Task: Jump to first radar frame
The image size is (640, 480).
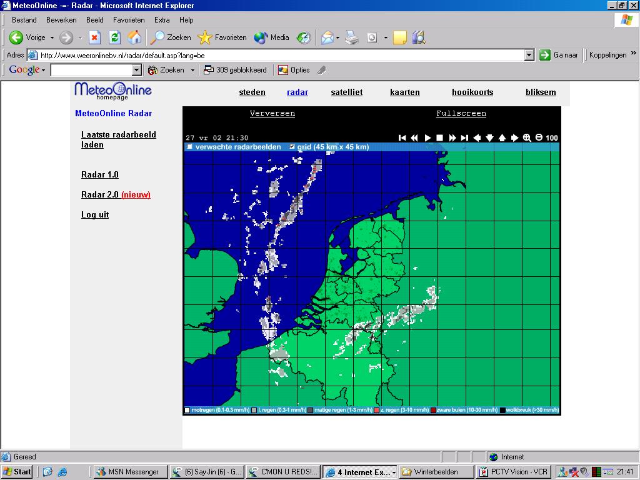Action: (x=402, y=138)
